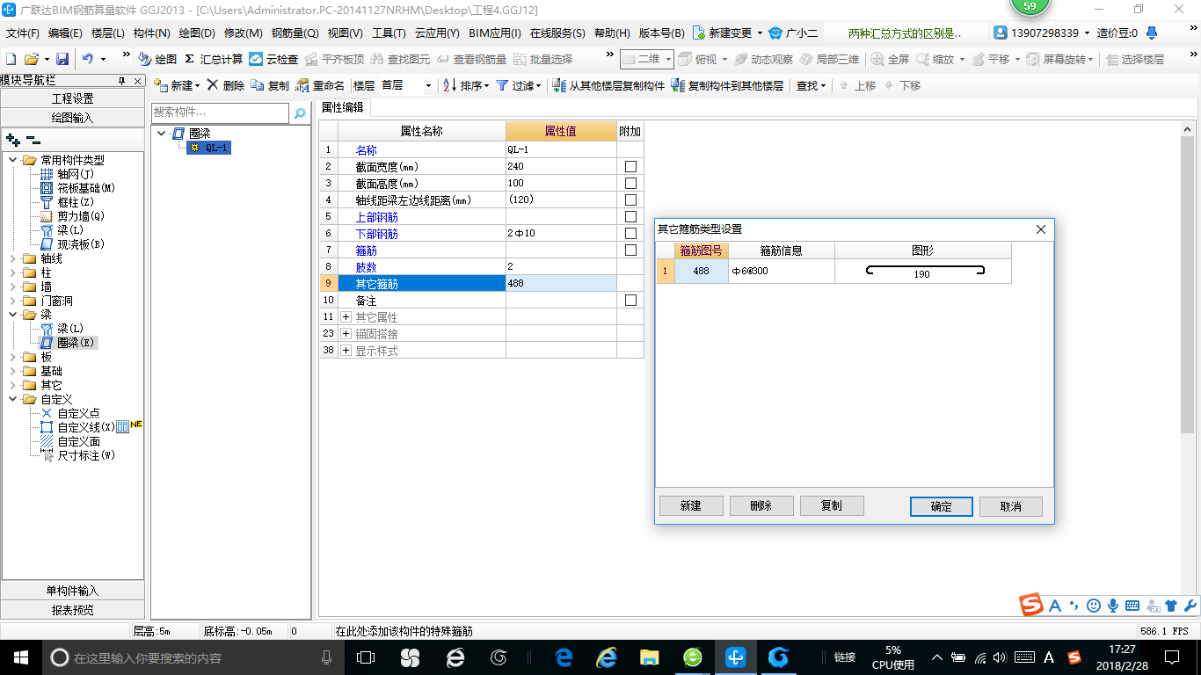
Task: Expand 锚固搭接 property group
Action: click(x=346, y=334)
